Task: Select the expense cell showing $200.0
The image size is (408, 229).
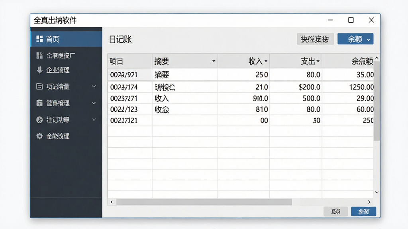Action: [x=296, y=87]
